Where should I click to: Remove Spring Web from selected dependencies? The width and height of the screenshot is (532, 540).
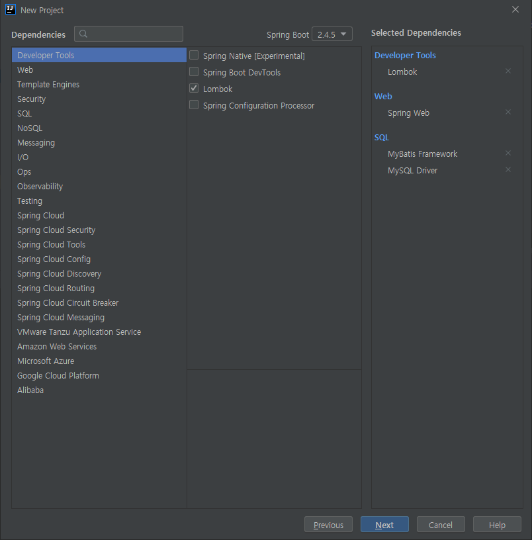click(x=508, y=112)
